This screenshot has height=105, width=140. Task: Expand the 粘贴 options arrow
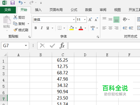(7, 31)
